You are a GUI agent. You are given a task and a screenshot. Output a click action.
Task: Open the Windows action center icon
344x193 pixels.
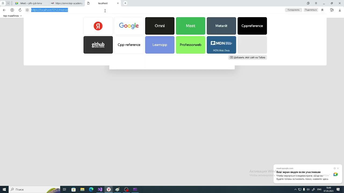(x=338, y=190)
